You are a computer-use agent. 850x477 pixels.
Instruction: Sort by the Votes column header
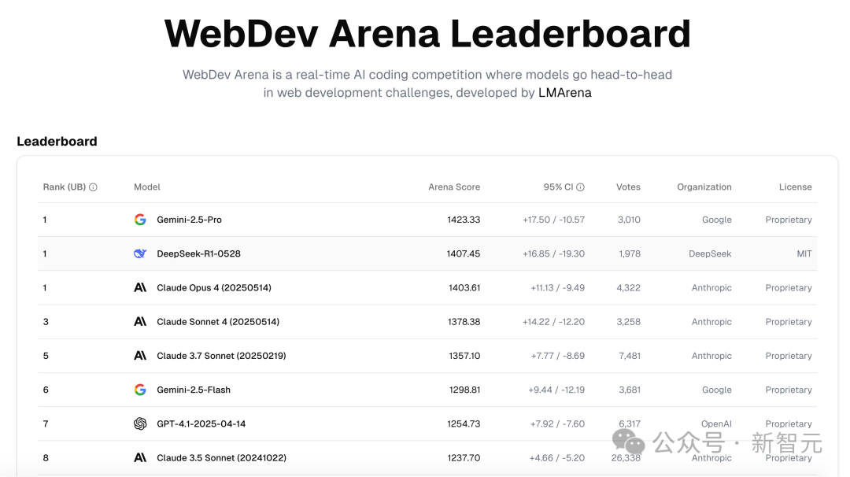tap(628, 187)
